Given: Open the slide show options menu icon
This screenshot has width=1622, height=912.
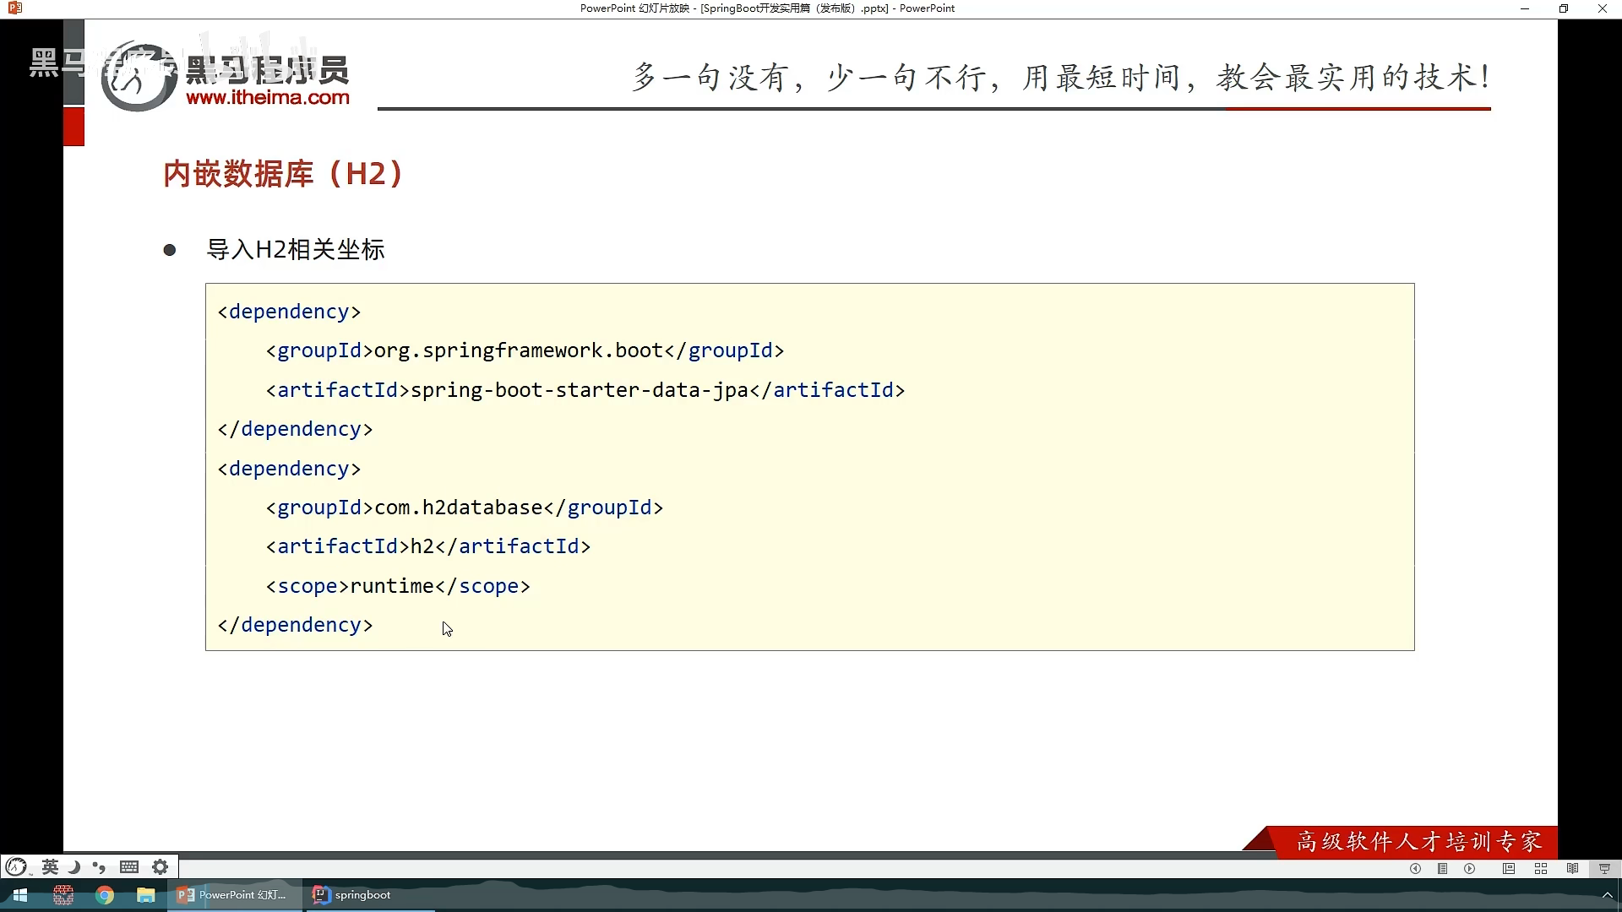Looking at the screenshot, I should click(1443, 869).
